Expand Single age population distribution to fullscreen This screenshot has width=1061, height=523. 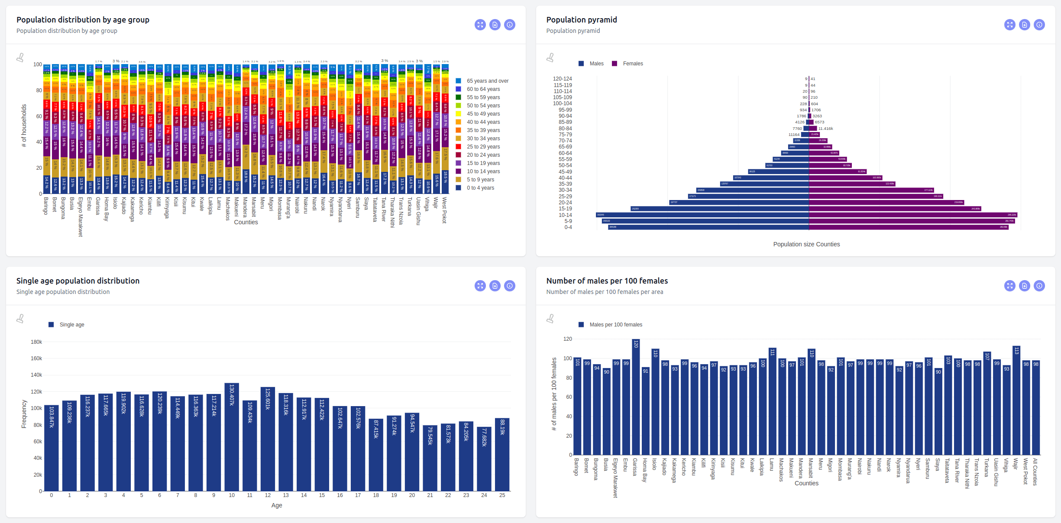coord(480,286)
